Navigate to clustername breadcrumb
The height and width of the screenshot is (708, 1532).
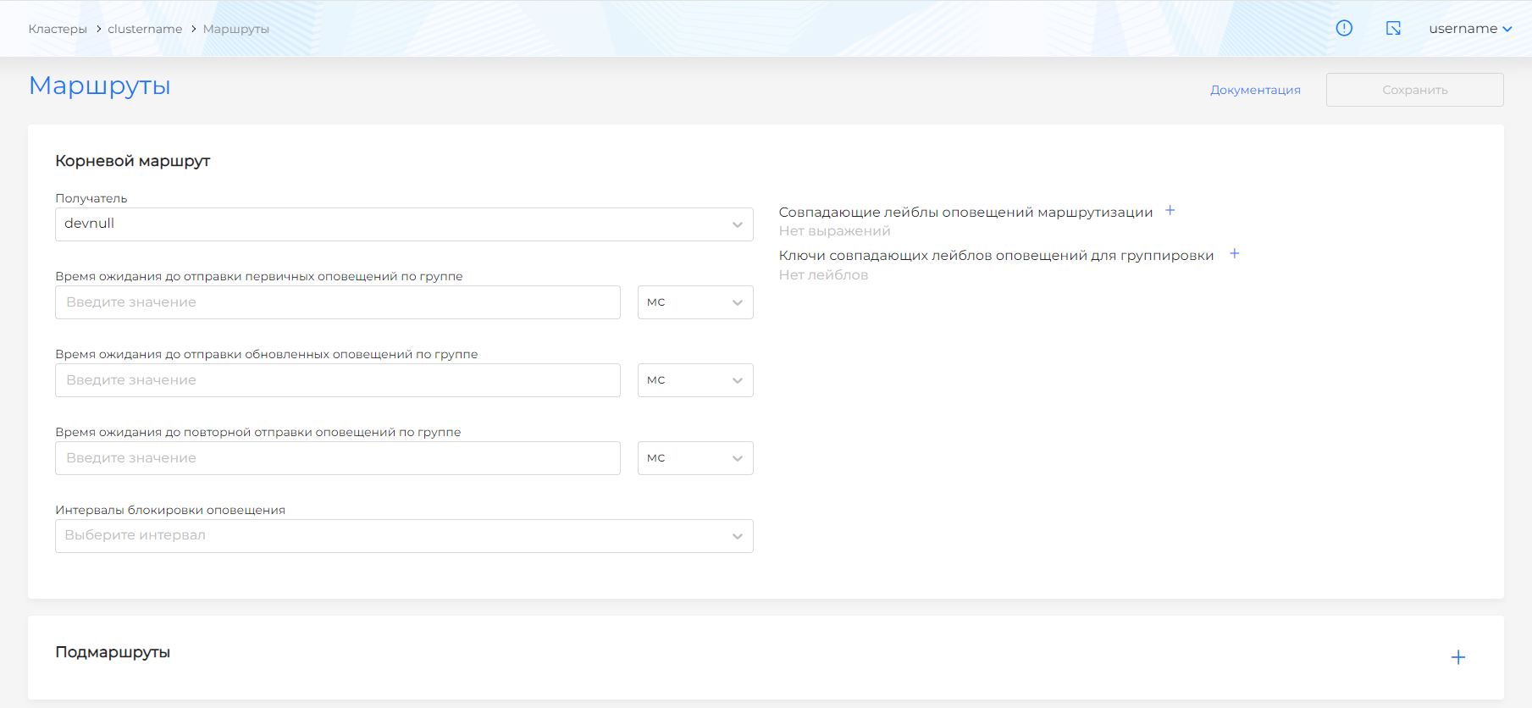145,29
